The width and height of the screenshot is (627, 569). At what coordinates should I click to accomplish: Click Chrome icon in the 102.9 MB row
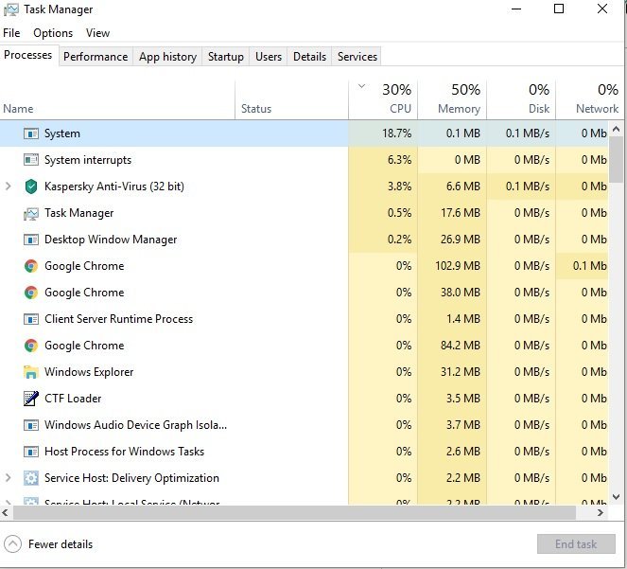click(31, 266)
